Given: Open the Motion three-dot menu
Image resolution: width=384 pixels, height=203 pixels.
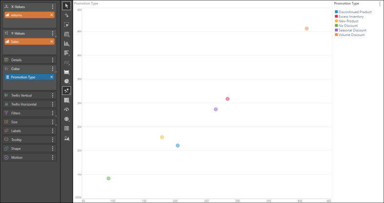Looking at the screenshot, I should coord(53,158).
